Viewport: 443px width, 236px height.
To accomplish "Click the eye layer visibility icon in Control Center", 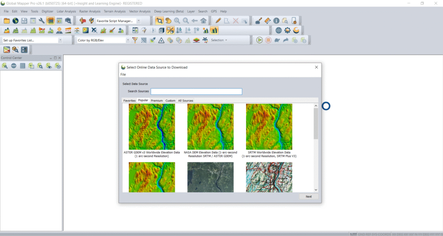I will click(49, 66).
